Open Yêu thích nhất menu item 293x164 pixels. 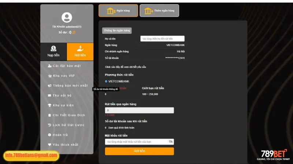click(63, 145)
